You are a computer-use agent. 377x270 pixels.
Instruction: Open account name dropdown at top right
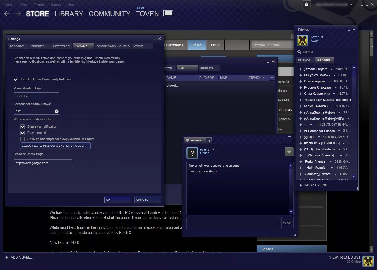point(351,4)
